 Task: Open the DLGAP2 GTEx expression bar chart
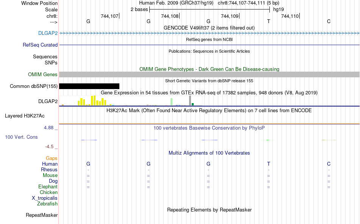(131, 100)
